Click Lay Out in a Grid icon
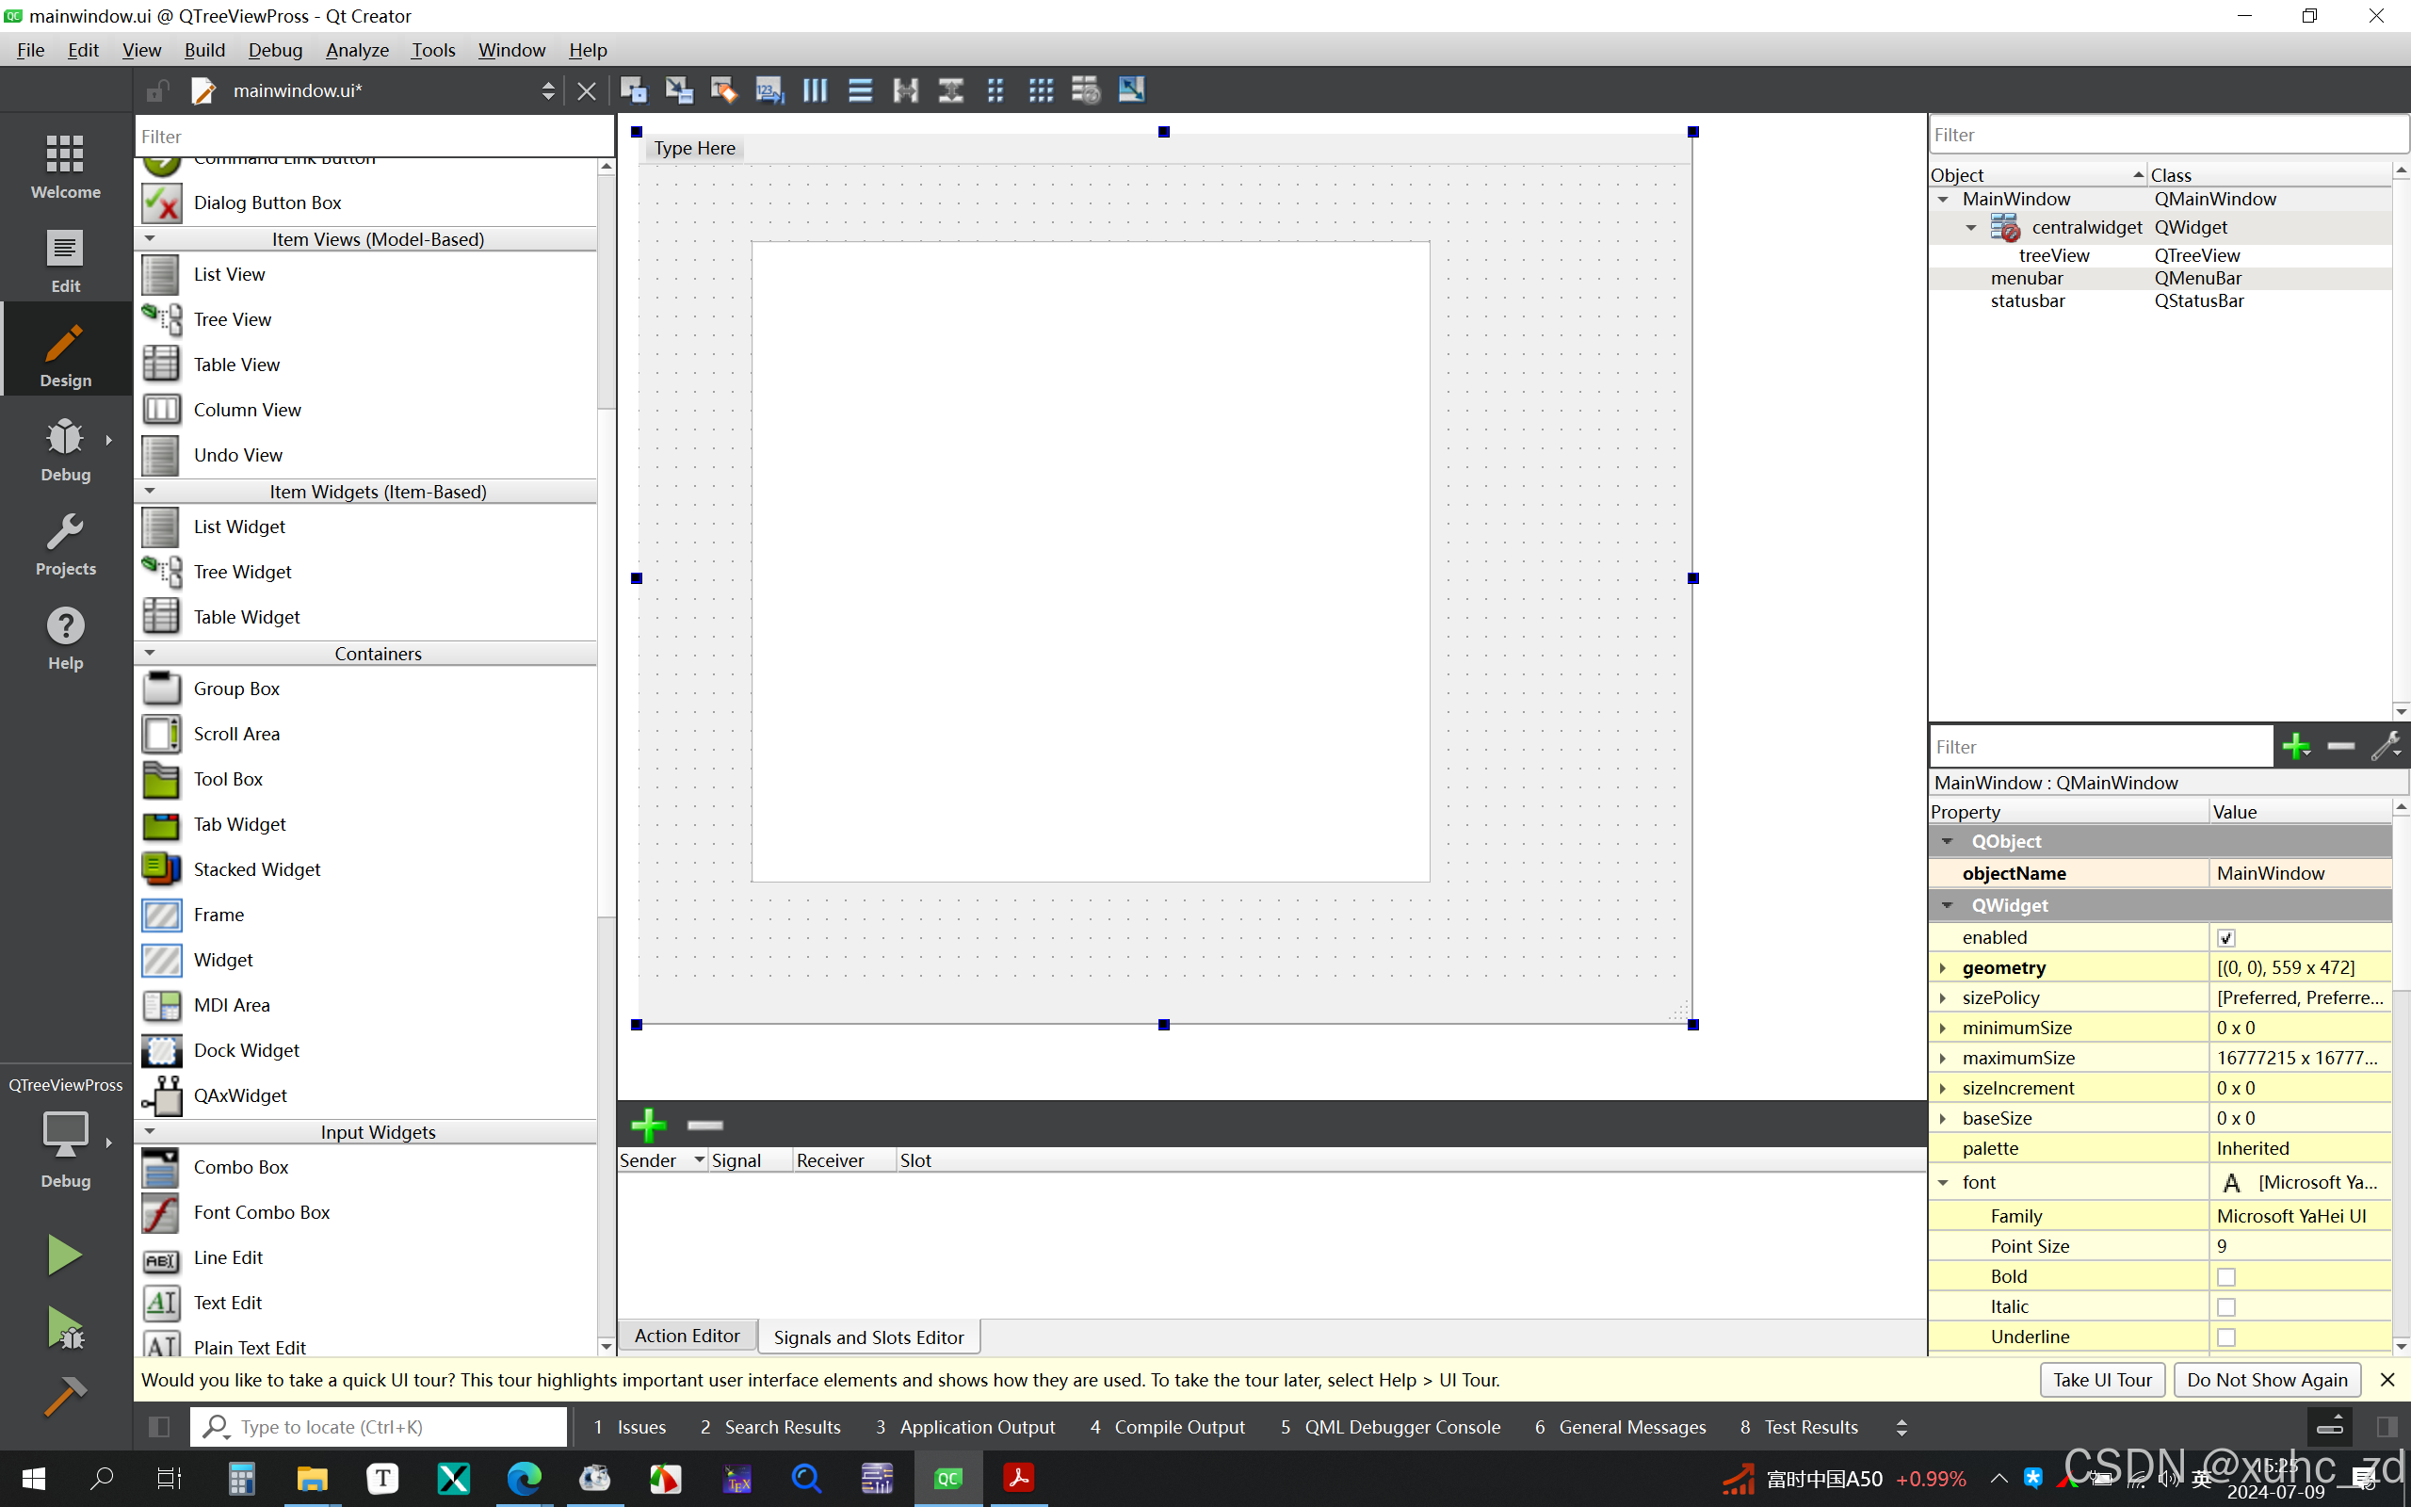This screenshot has width=2411, height=1507. [1040, 90]
